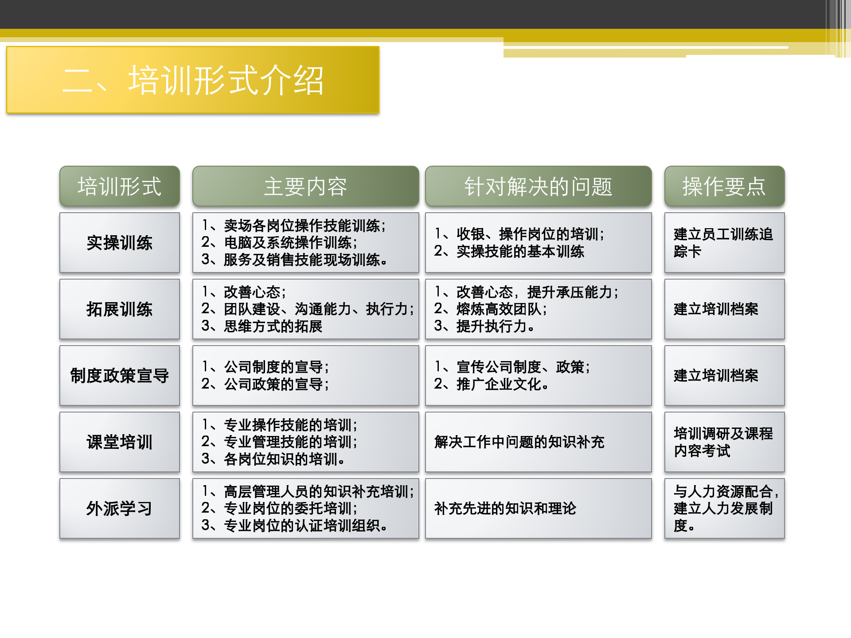This screenshot has height=638, width=851.
Task: Click the 公司制度的宣导 content cell
Action: pyautogui.click(x=305, y=375)
